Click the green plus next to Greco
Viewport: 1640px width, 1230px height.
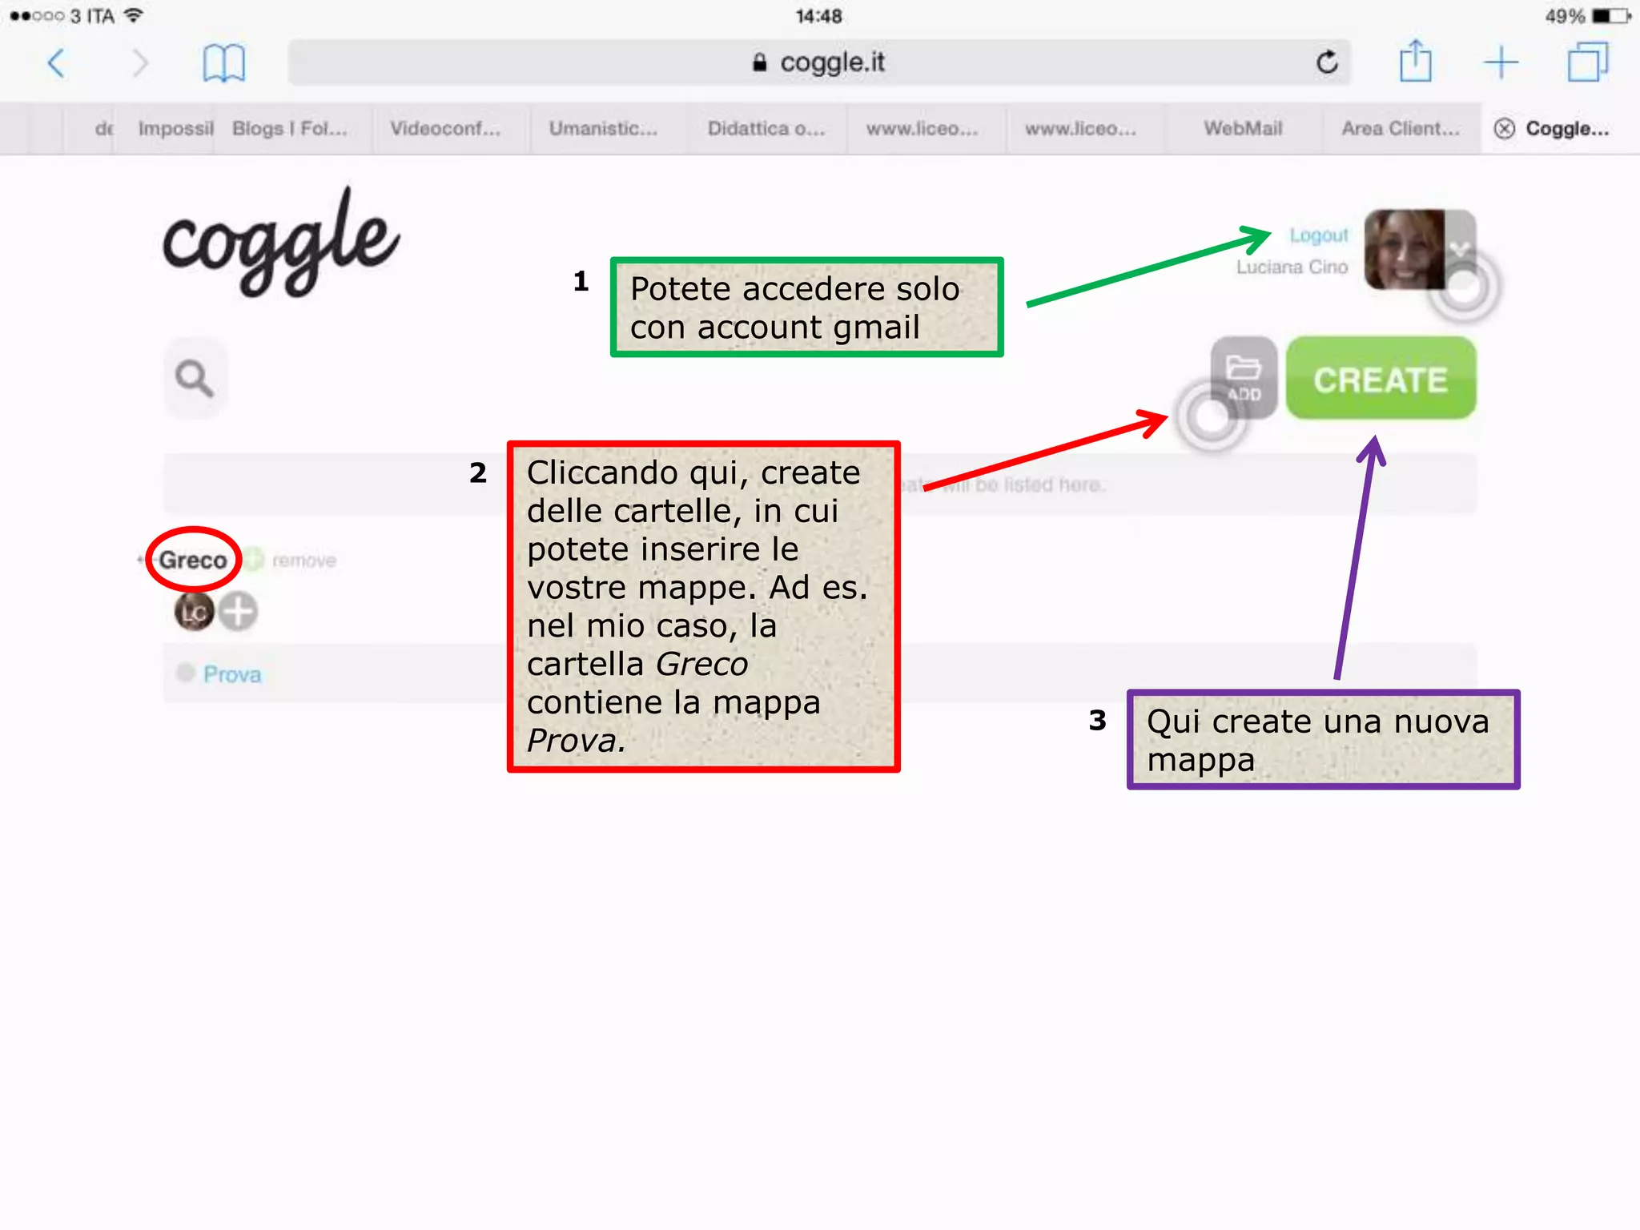point(254,559)
